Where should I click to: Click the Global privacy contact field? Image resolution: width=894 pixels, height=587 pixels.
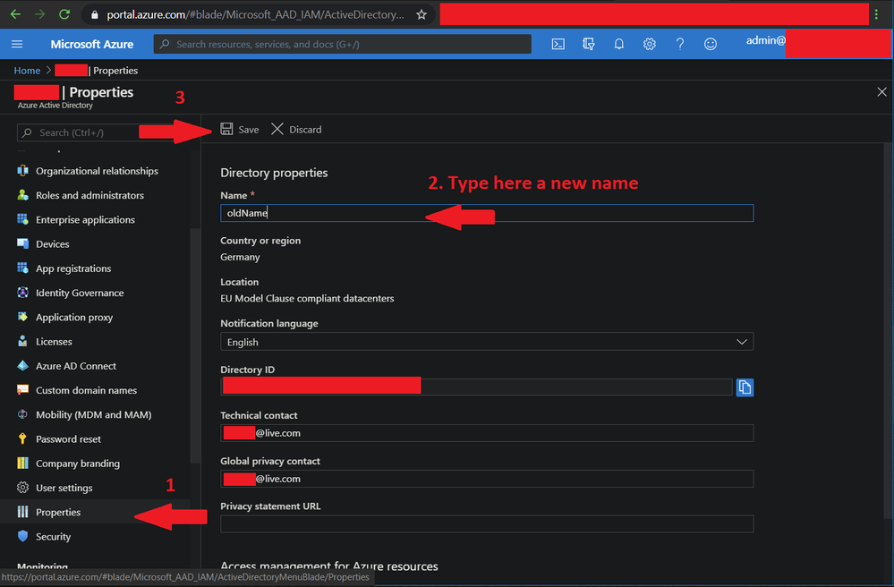(x=487, y=479)
